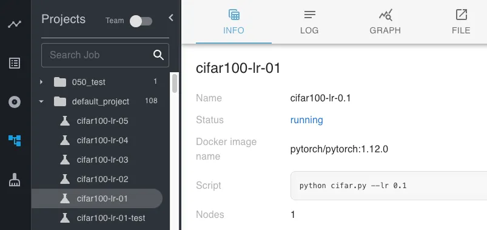Focus the Search Job input field

coord(106,55)
